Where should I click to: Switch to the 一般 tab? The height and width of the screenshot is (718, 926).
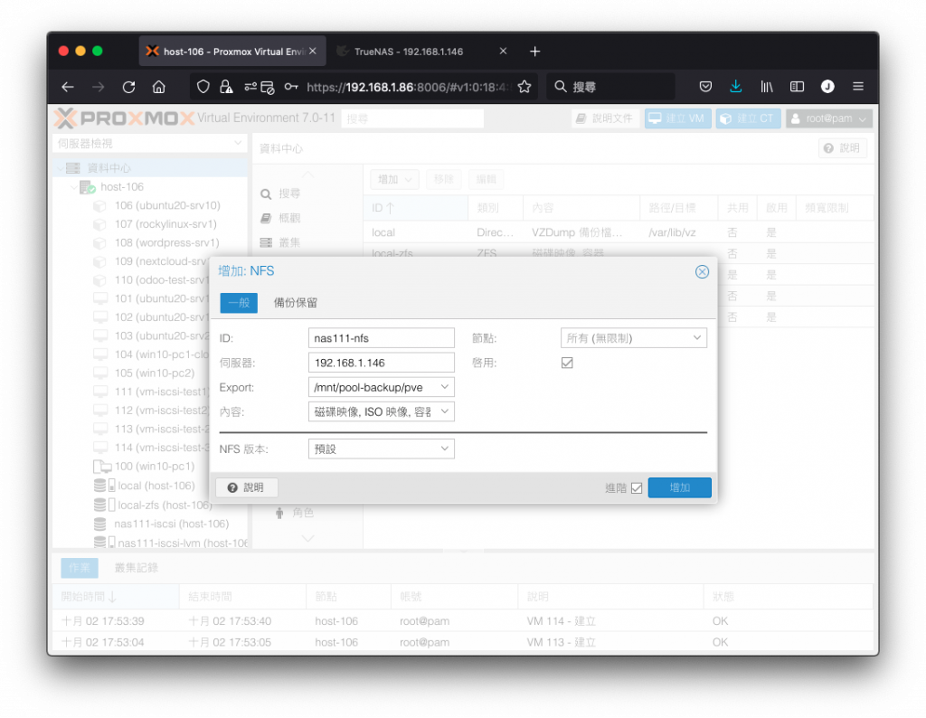[239, 303]
